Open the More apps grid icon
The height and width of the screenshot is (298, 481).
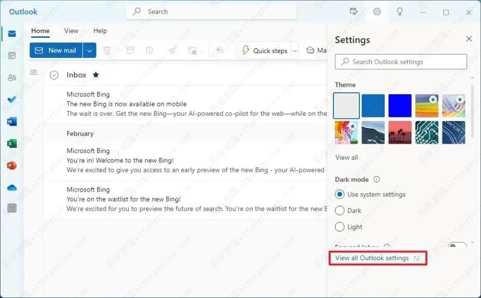(x=12, y=208)
